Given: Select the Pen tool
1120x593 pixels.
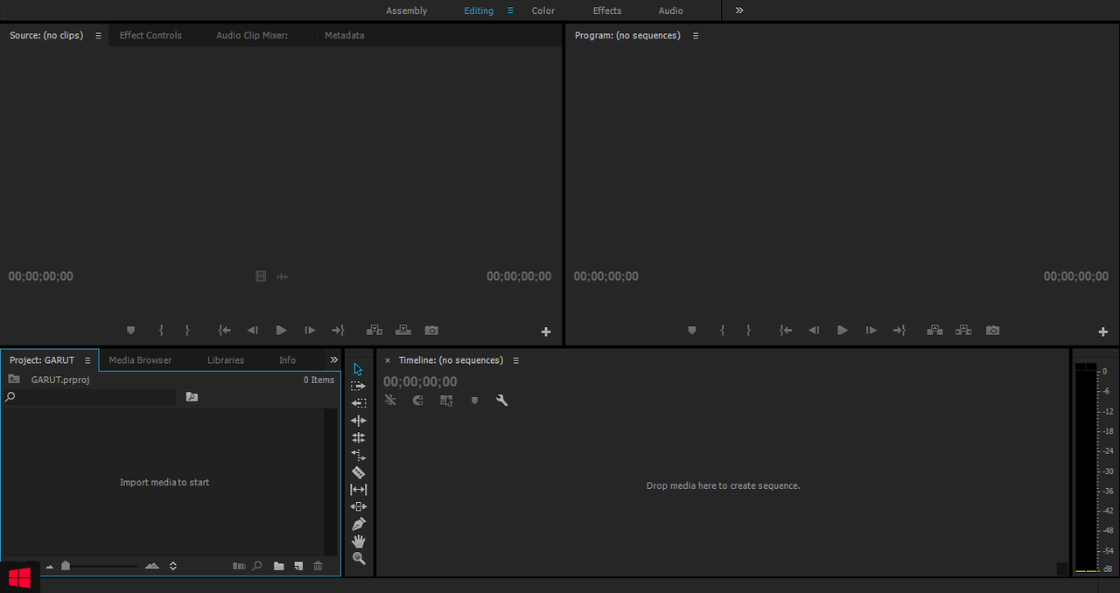Looking at the screenshot, I should 358,524.
